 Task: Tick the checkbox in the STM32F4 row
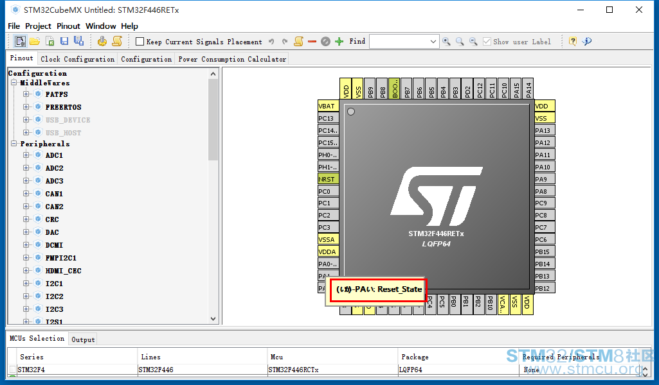click(13, 370)
